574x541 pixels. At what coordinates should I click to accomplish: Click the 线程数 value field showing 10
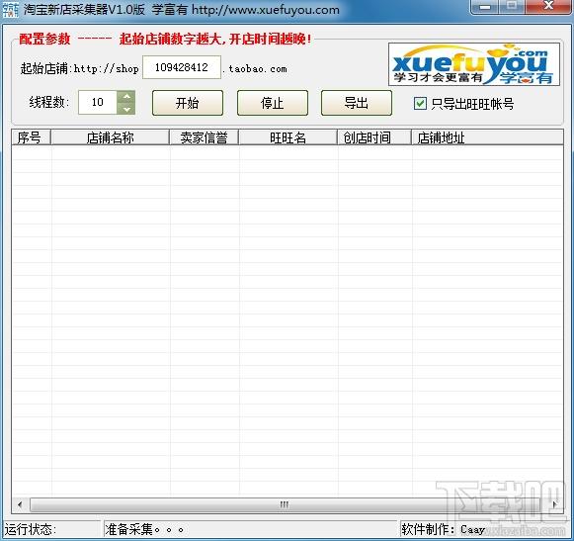coord(98,102)
